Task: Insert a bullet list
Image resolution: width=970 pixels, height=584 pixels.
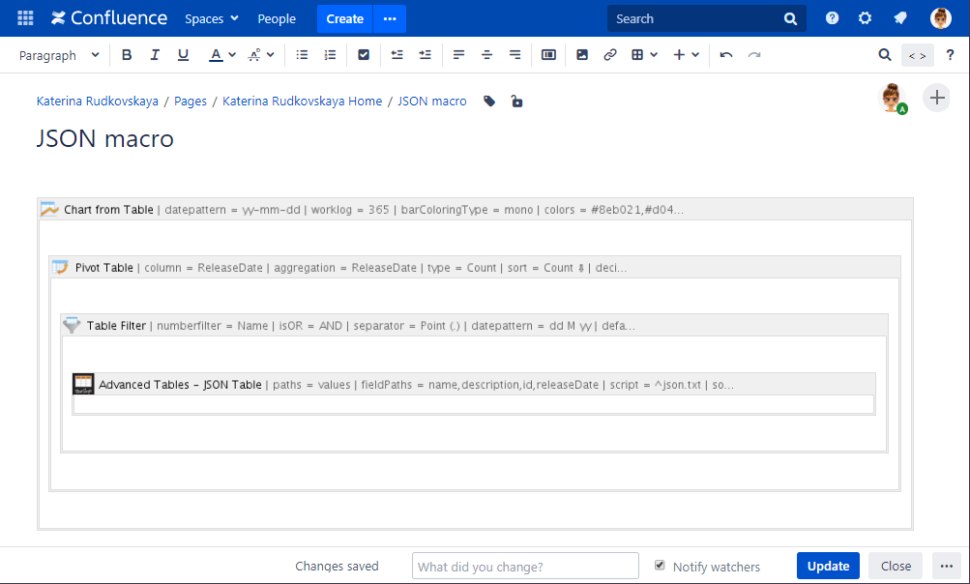Action: coord(302,55)
